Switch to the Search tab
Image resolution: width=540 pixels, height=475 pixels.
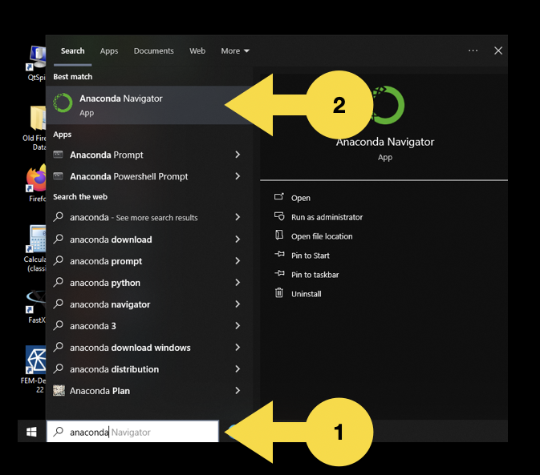(73, 51)
